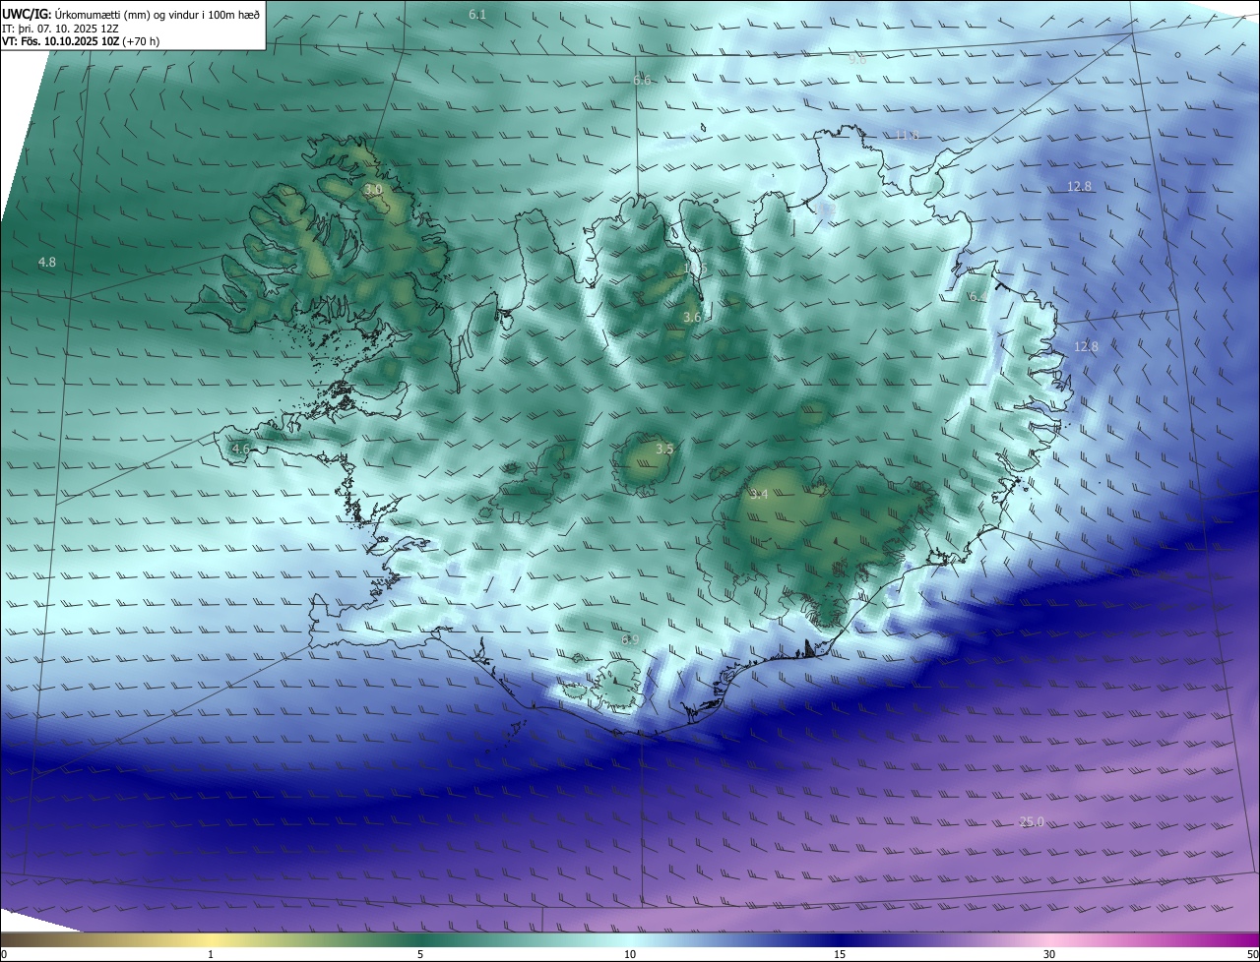
Task: Click the 6.1 value label
Action: tap(477, 15)
